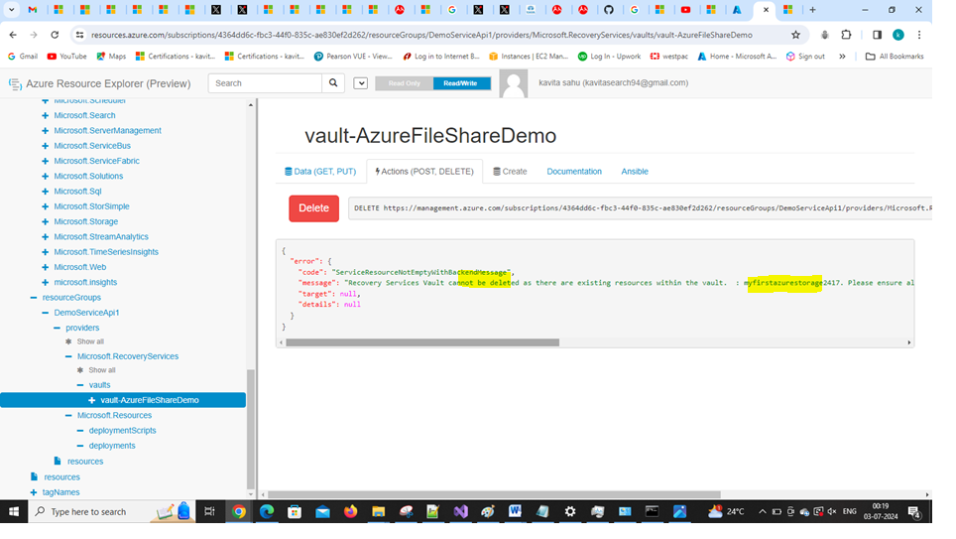
Task: Reload the page with the refresh icon
Action: (x=55, y=35)
